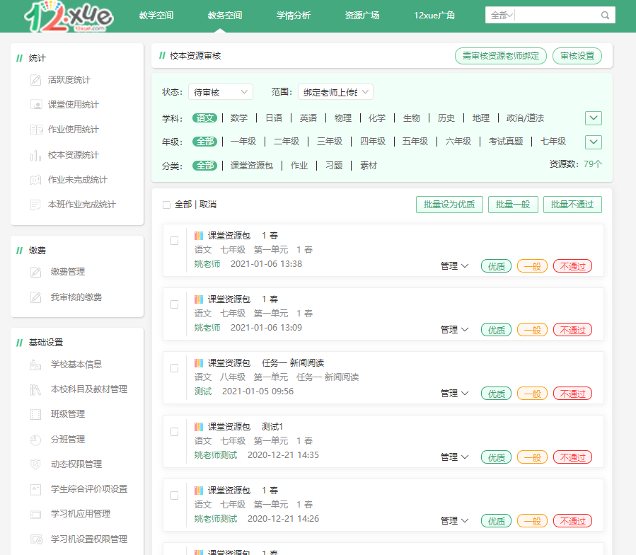Viewport: 636px width, 555px height.
Task: Open the 范围 绑定老师上传 dropdown
Action: coord(335,92)
